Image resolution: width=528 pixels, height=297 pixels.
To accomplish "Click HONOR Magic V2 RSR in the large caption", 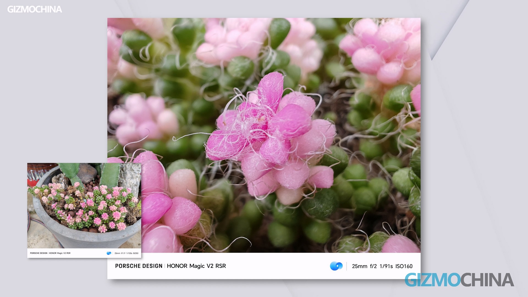I will point(196,266).
